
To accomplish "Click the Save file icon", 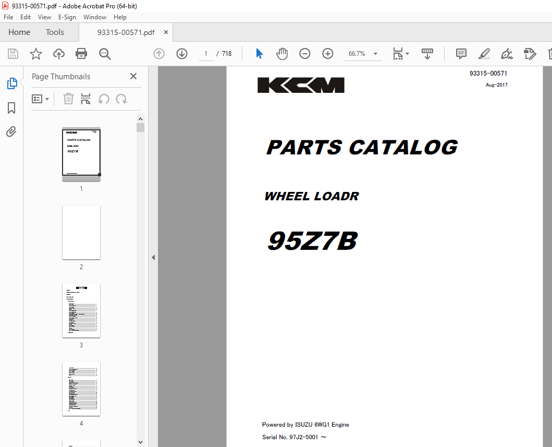I will click(13, 54).
